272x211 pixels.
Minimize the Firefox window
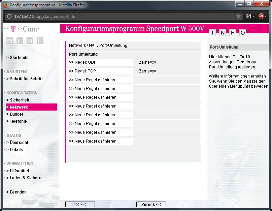[240, 3]
